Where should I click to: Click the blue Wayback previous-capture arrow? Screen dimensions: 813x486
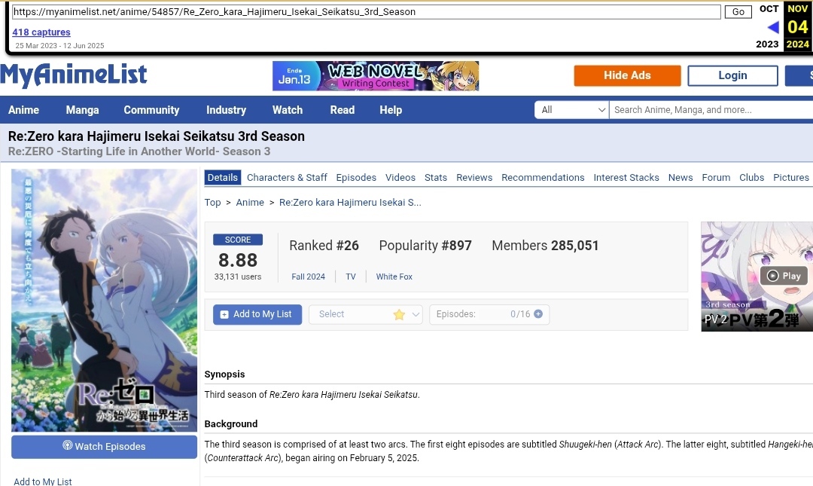772,28
